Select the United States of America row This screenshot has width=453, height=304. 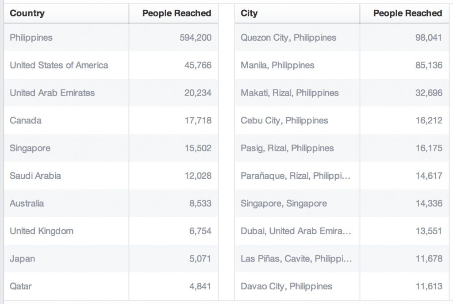pyautogui.click(x=59, y=65)
